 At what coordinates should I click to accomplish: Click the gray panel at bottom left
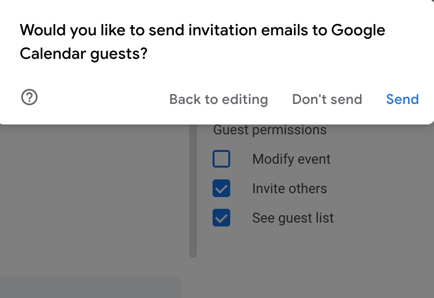click(x=88, y=288)
